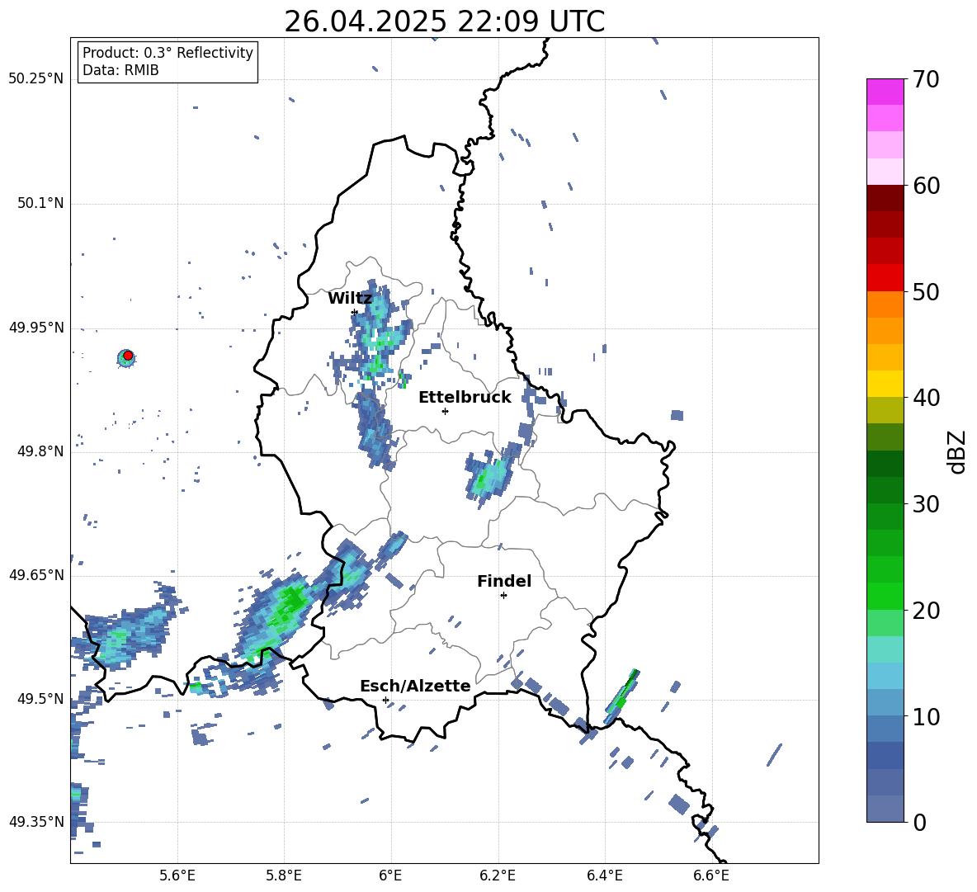Image resolution: width=977 pixels, height=892 pixels.
Task: Click the colorbar value 50
Action: (x=926, y=291)
